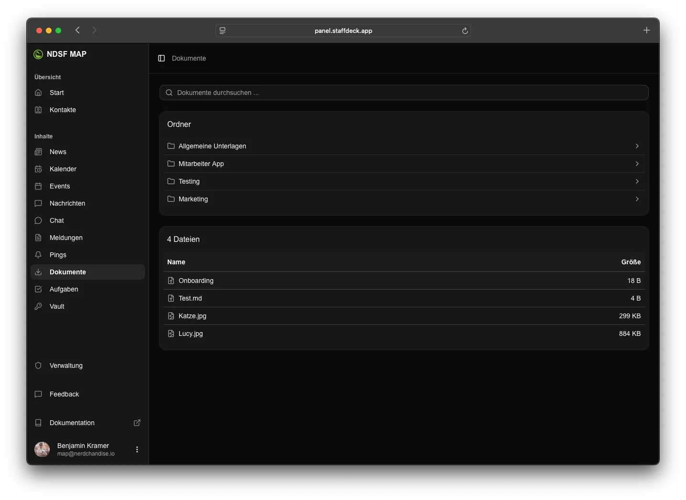Click the 884 KB size value
Screen dimensions: 686x500
coord(630,333)
